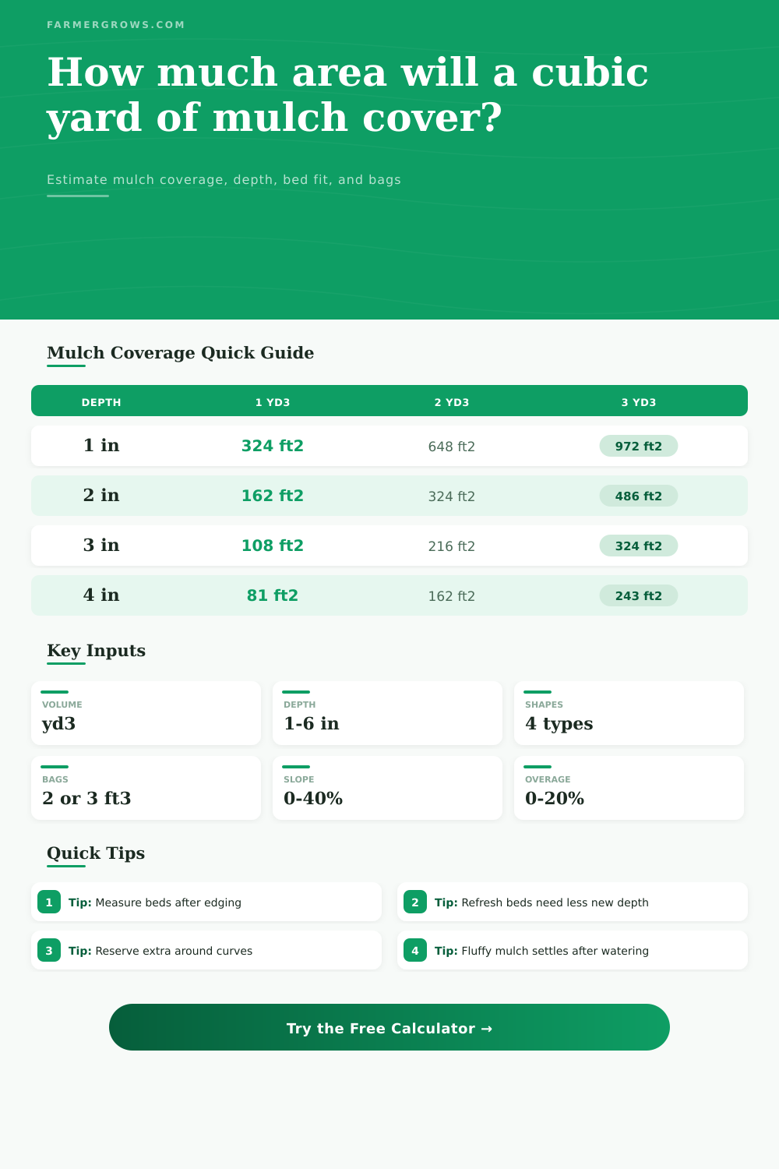Select tip badge number 4
The height and width of the screenshot is (1169, 779).
pyautogui.click(x=415, y=950)
